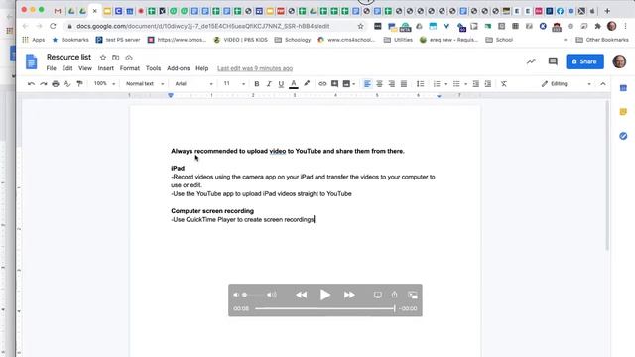
Task: Open the QuickTime AirPlay display icon
Action: click(377, 295)
